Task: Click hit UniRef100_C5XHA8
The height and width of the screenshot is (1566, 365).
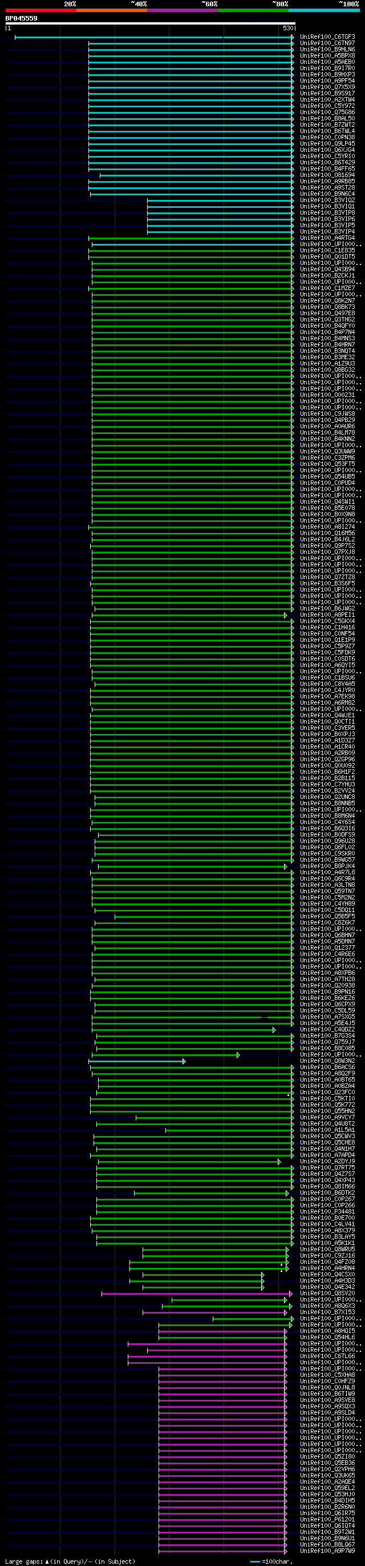Action: [327, 1375]
